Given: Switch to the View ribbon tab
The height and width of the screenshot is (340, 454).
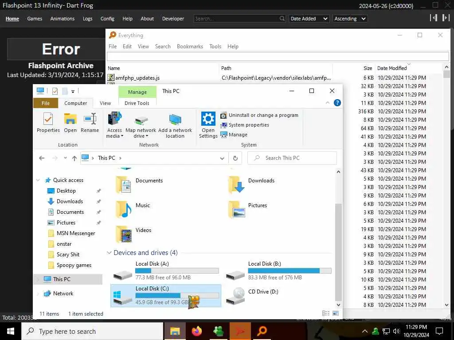Looking at the screenshot, I should click(x=105, y=103).
